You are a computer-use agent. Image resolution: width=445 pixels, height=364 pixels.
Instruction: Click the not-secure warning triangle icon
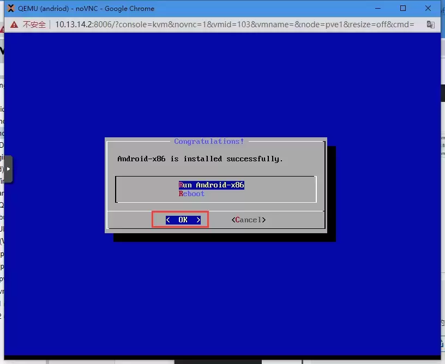14,25
